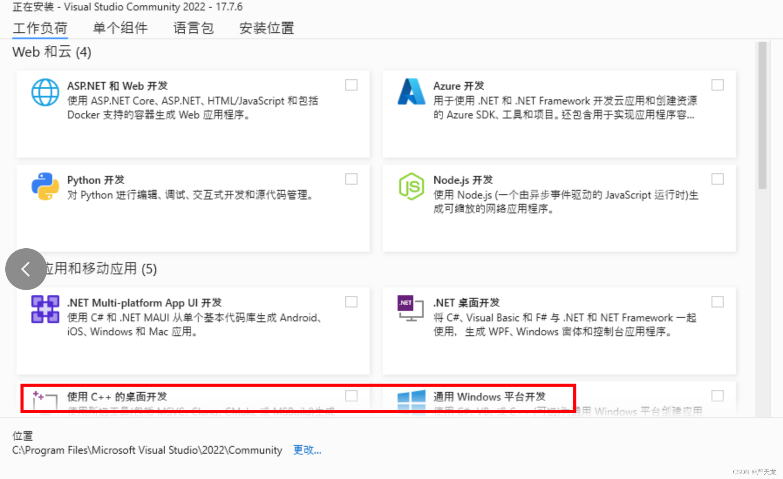783x479 pixels.
Task: Check the 通用 Windows 平台开发 checkbox
Action: (718, 396)
